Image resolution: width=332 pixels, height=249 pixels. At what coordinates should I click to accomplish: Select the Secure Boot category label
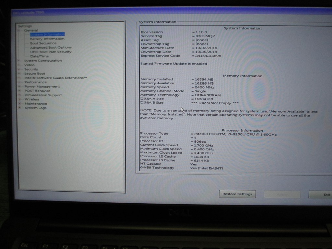[35, 74]
